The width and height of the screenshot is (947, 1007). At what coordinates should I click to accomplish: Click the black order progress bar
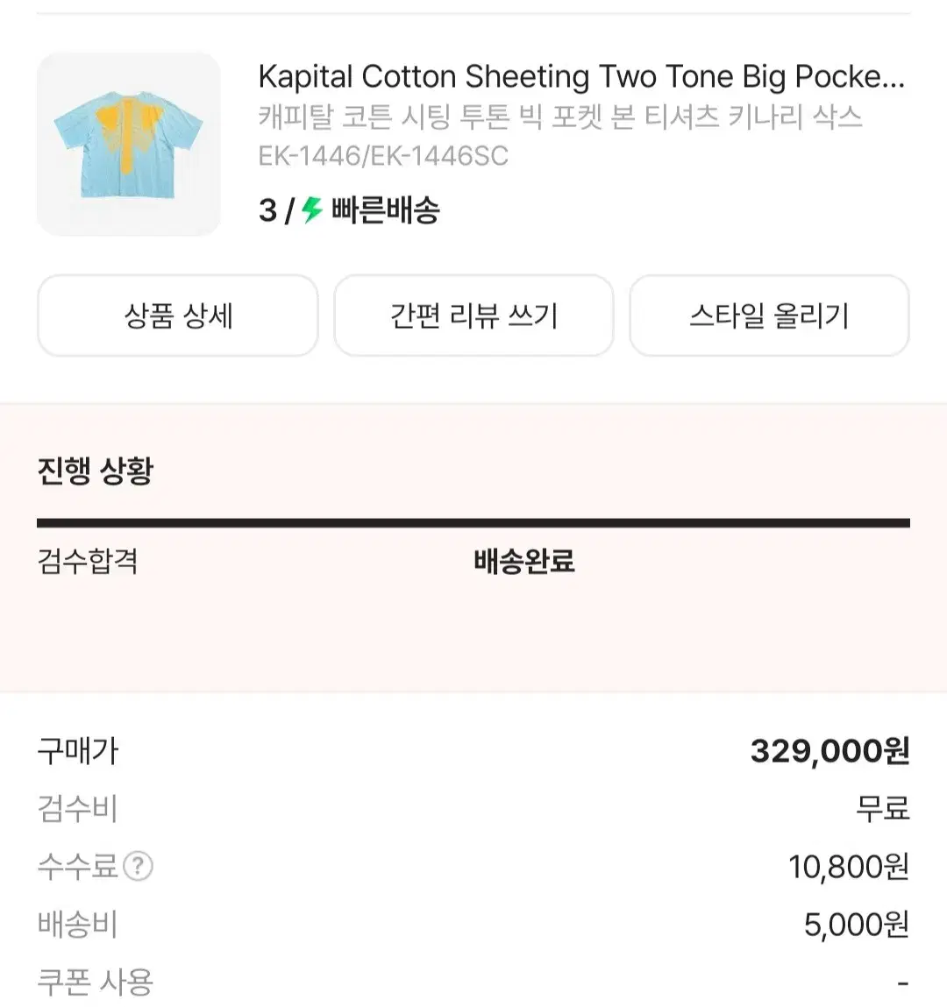pos(473,523)
